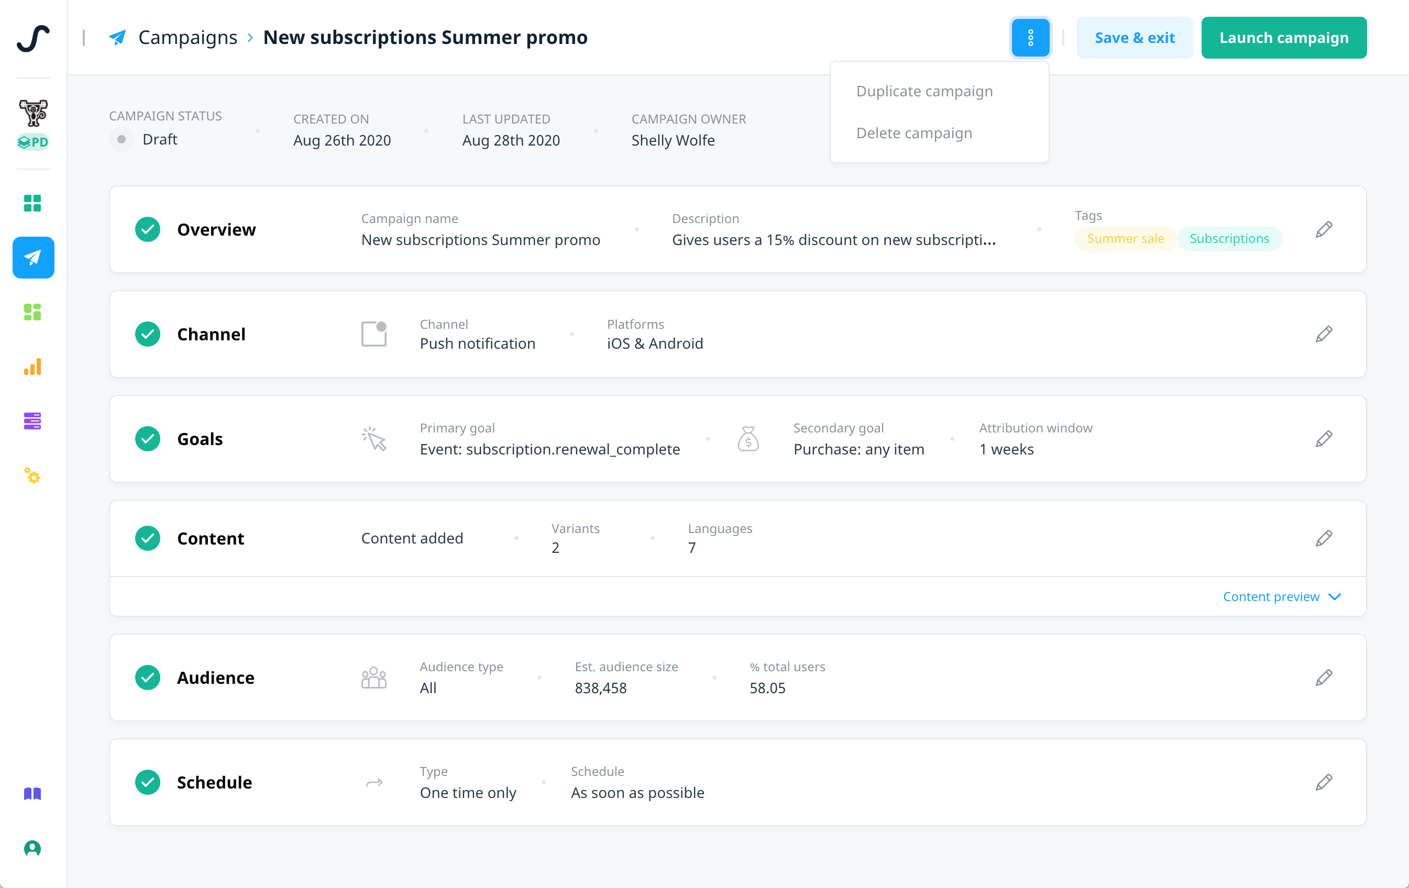Click the push notification channel icon
The height and width of the screenshot is (888, 1409).
[x=374, y=334]
